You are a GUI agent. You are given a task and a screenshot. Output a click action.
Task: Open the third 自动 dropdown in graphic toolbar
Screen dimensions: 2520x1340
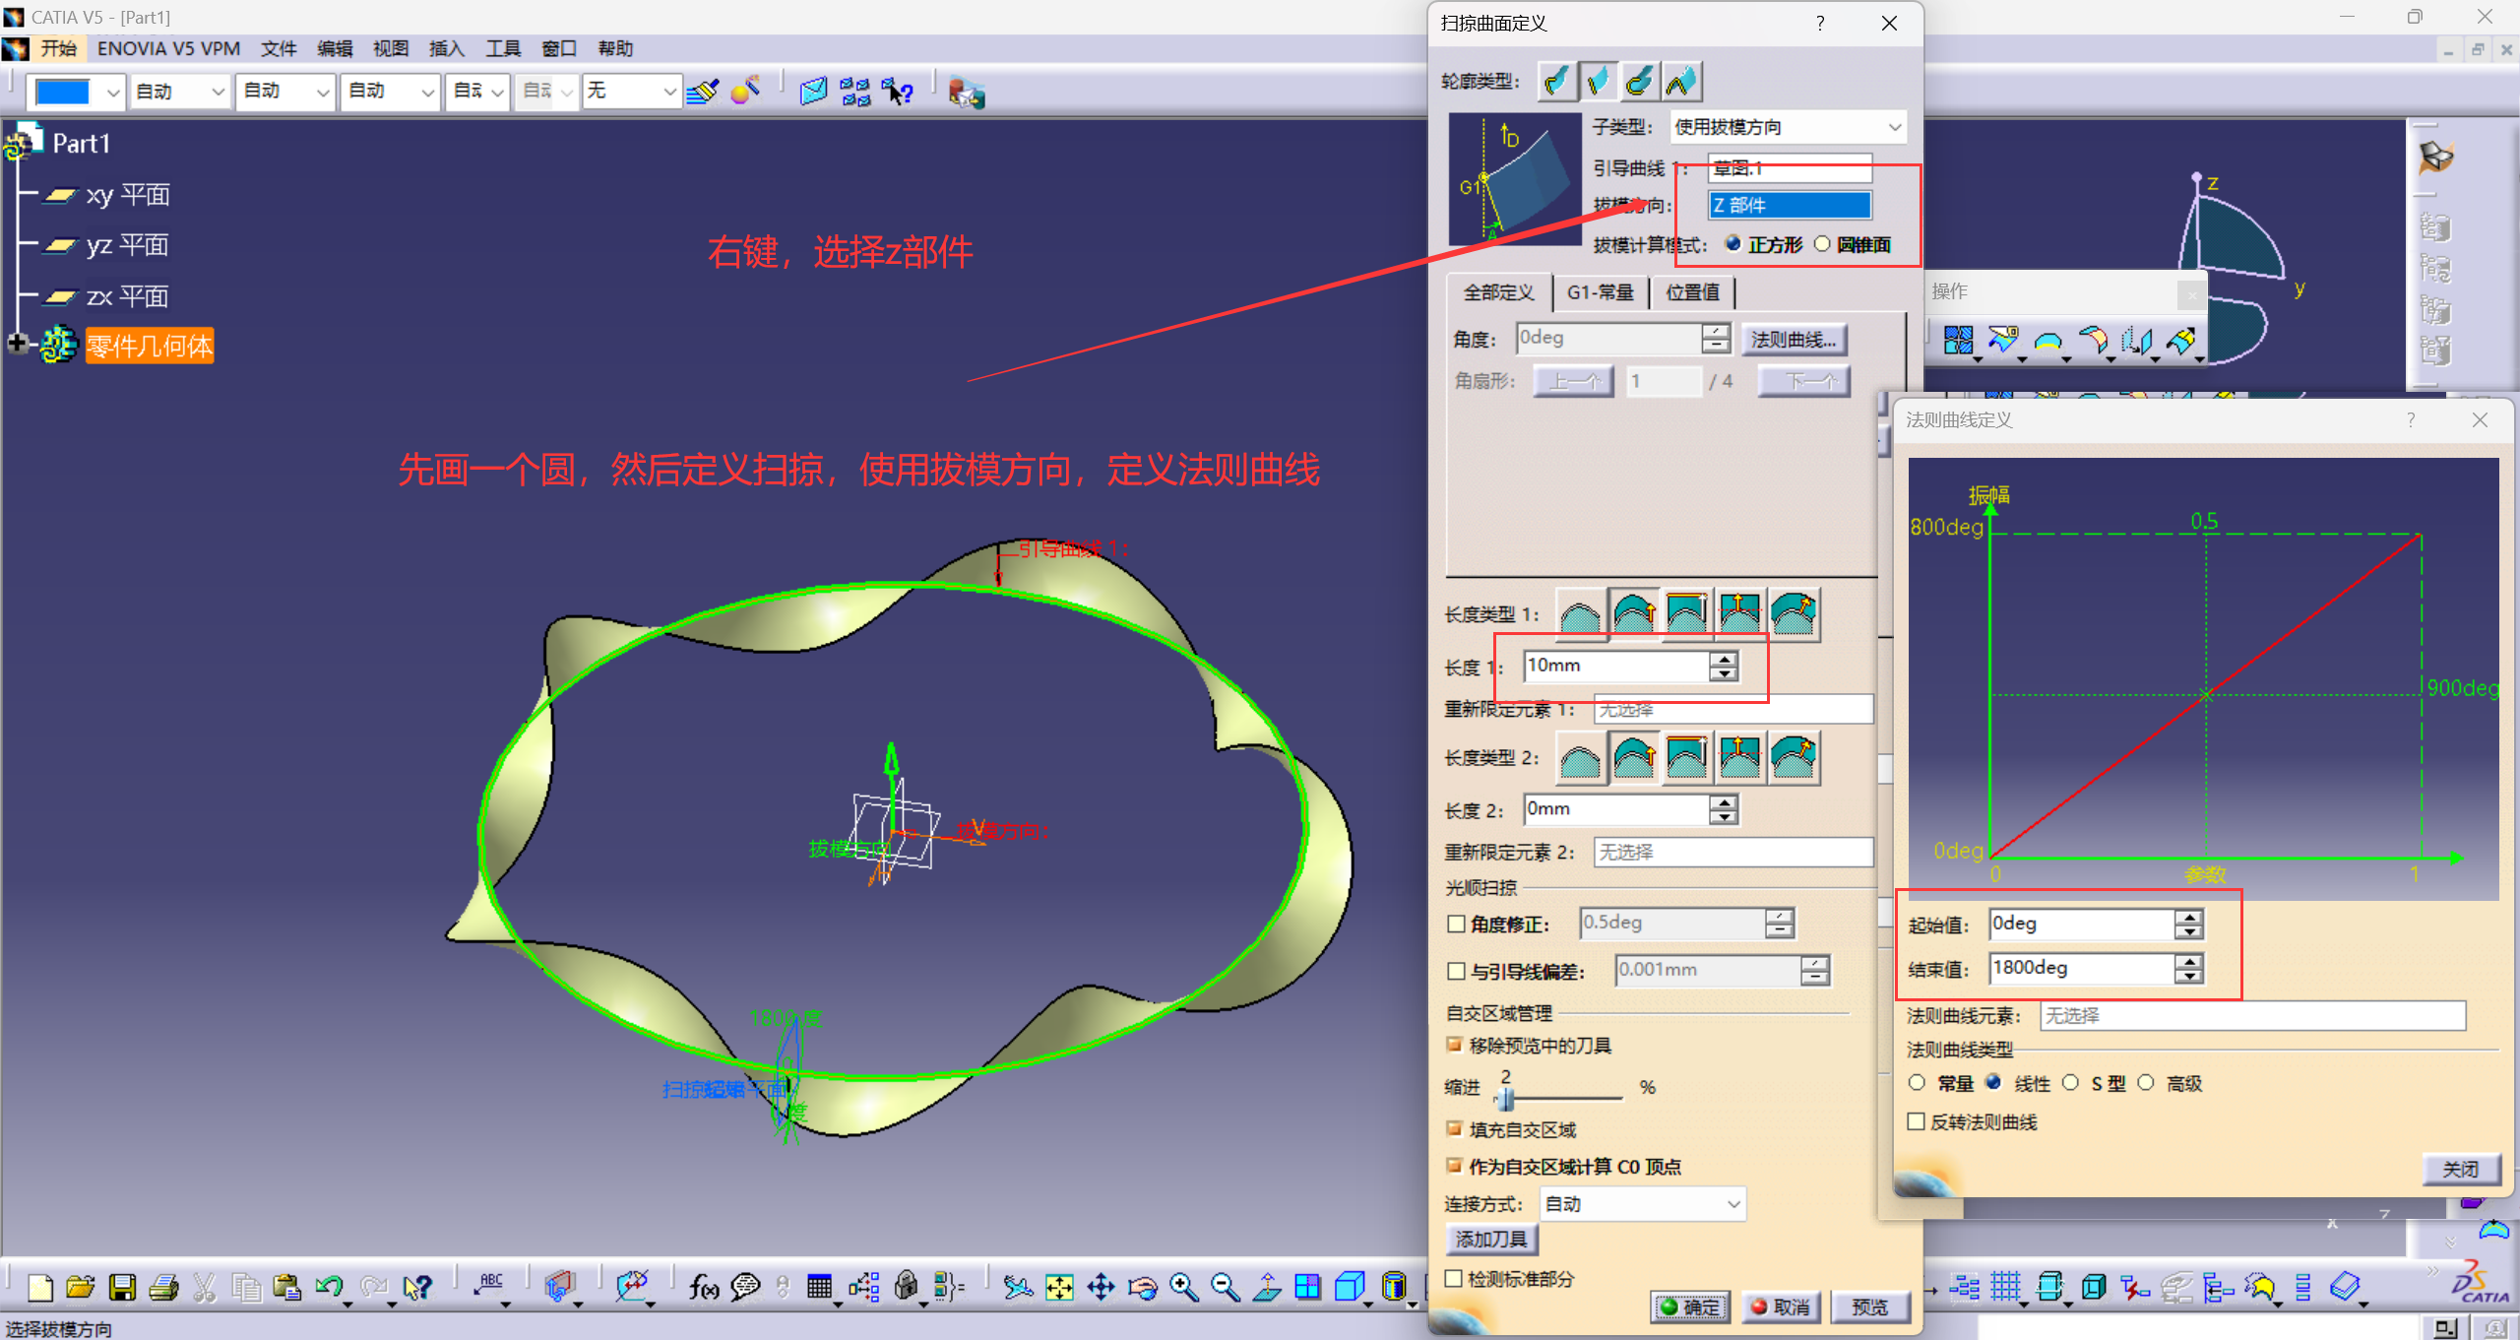coord(390,92)
